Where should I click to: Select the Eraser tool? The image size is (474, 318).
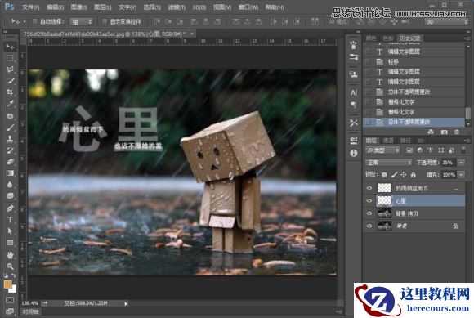click(x=10, y=162)
